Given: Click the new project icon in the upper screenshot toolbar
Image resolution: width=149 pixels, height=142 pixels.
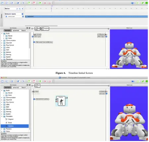Looking at the screenshot, I should pos(2,3).
